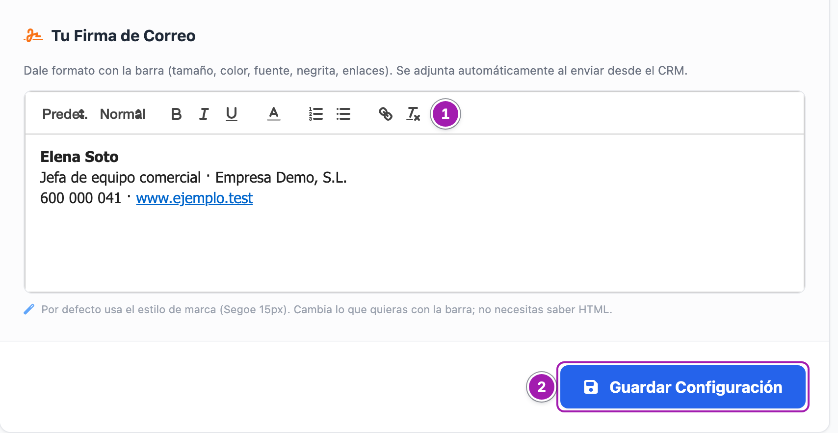Clear formatting with the Tx icon
This screenshot has width=838, height=433.
point(413,114)
